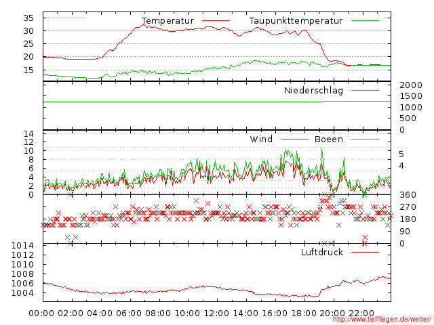Click the 25 temperature axis value
The height and width of the screenshot is (325, 434).
[28, 44]
